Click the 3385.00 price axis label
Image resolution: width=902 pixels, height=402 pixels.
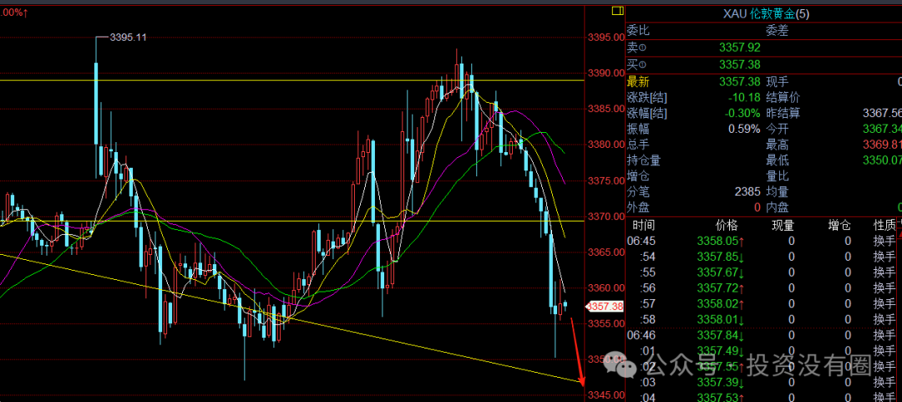pos(606,109)
